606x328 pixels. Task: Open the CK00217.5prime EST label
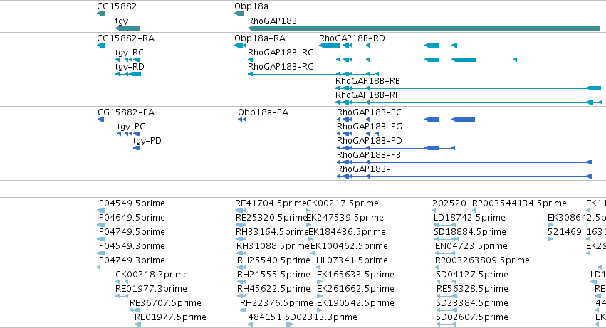pos(343,203)
